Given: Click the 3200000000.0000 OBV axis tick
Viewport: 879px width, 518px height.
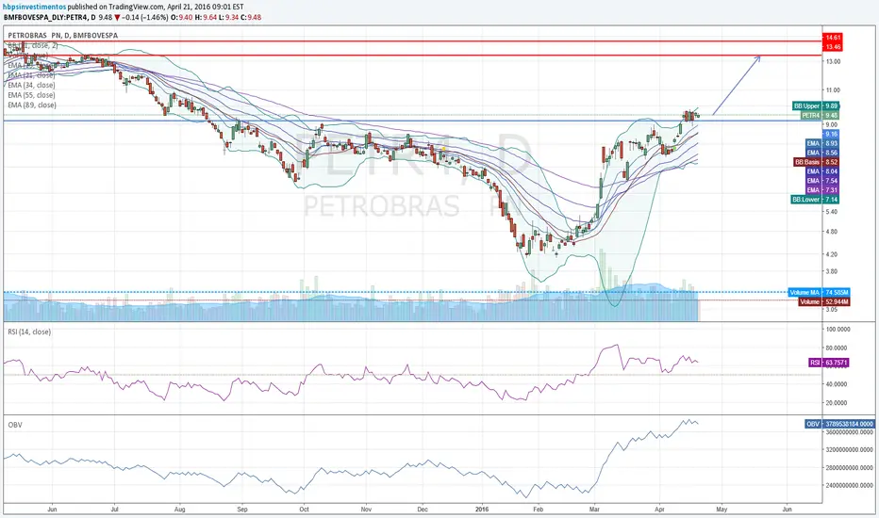Looking at the screenshot, I should (849, 449).
